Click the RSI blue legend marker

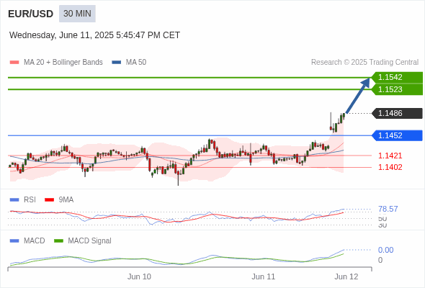14,200
